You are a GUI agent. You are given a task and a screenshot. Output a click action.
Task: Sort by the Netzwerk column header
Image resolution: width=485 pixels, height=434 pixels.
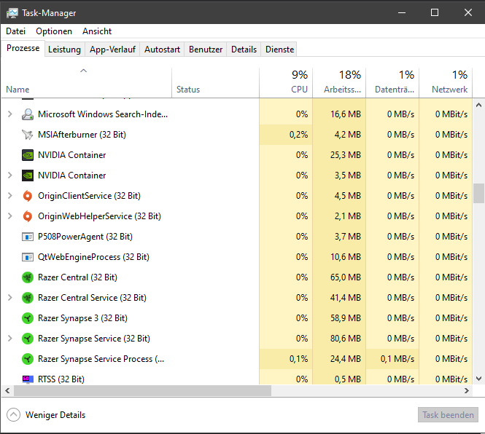point(446,83)
